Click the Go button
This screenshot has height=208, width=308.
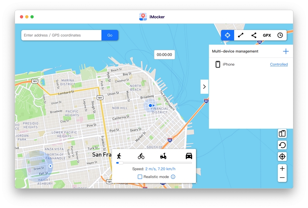[110, 35]
